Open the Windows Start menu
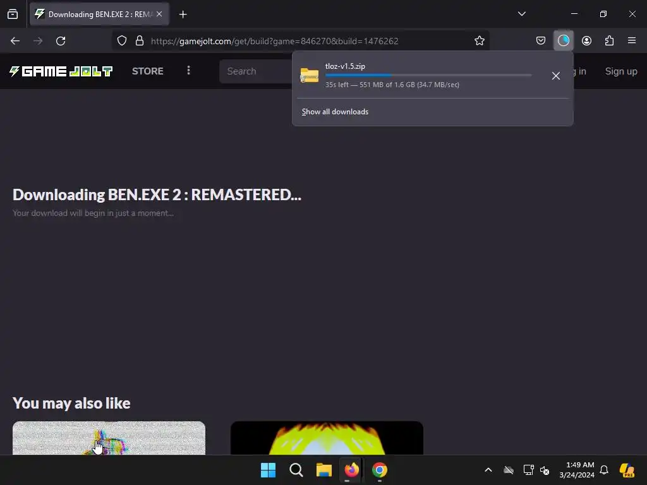 [x=268, y=470]
